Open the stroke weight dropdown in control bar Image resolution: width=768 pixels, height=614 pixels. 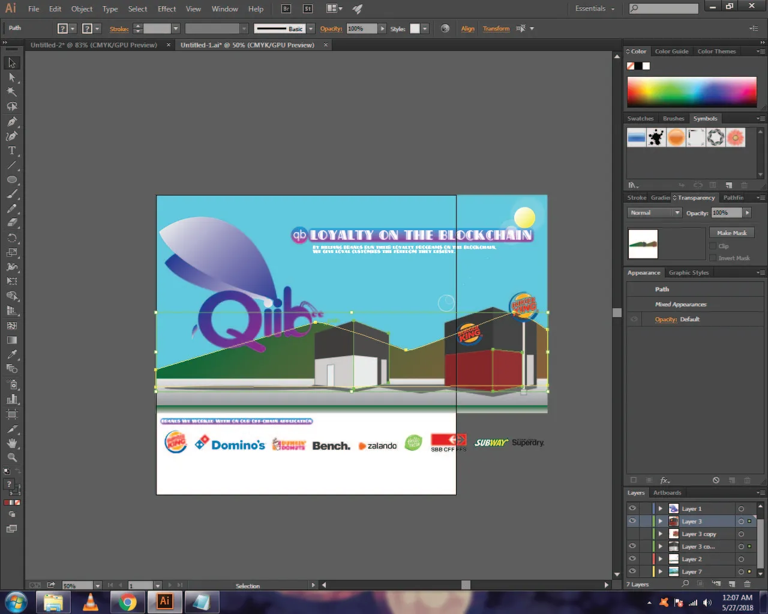point(176,28)
